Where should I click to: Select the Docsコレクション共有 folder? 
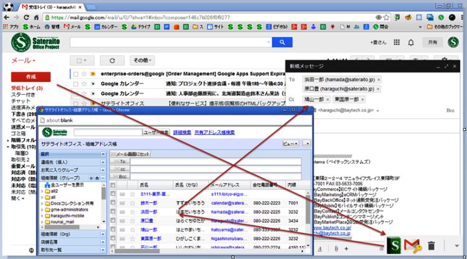point(72,204)
